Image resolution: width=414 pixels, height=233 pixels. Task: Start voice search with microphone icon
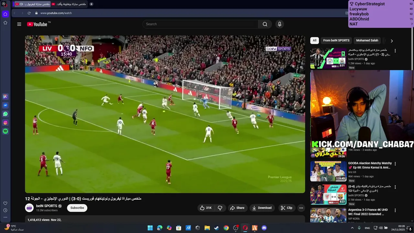(x=280, y=24)
